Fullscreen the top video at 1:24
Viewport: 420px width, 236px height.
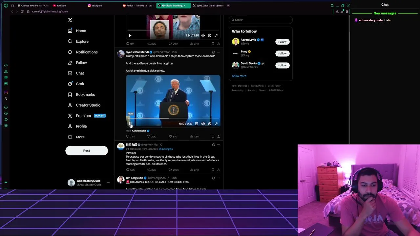pyautogui.click(x=216, y=35)
